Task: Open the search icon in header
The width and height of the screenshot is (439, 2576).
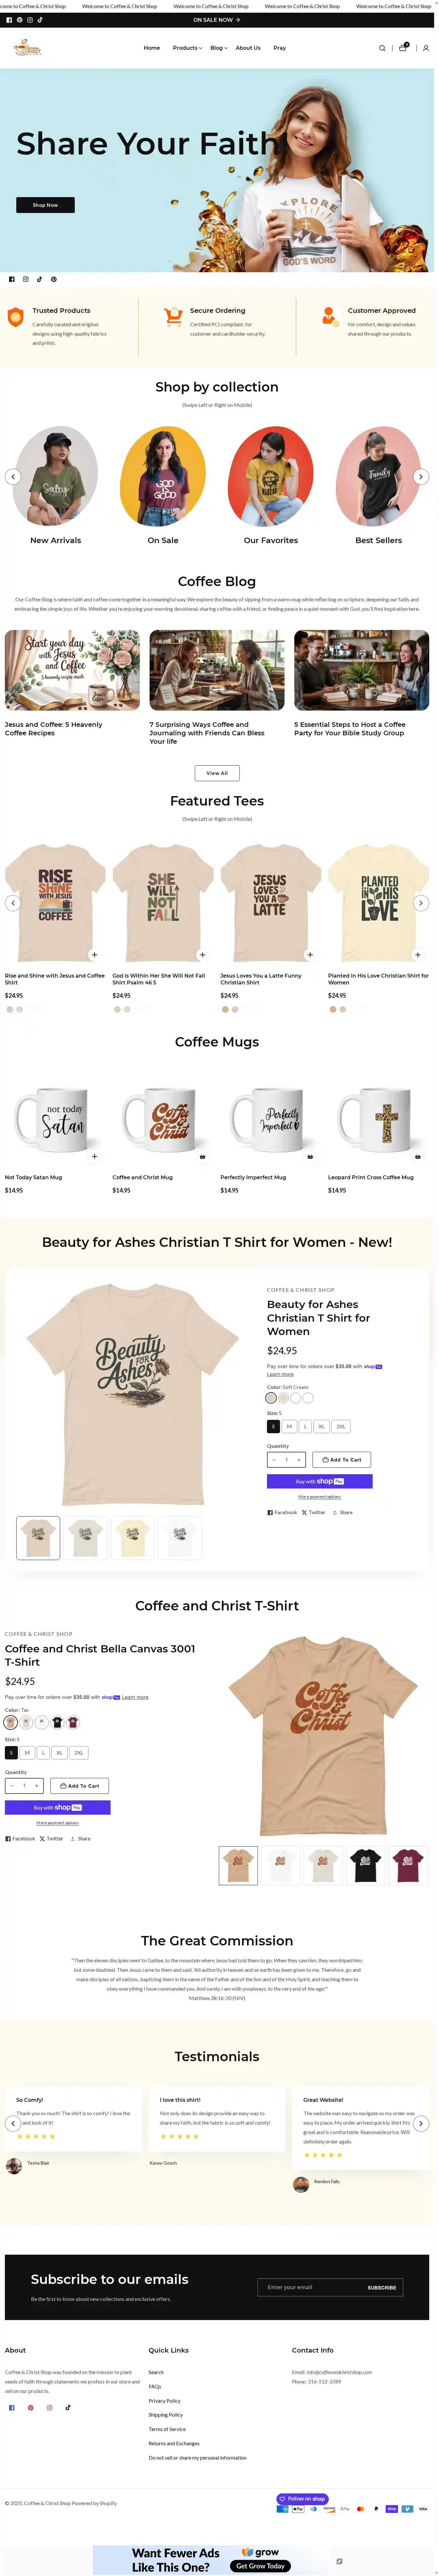Action: coord(382,48)
